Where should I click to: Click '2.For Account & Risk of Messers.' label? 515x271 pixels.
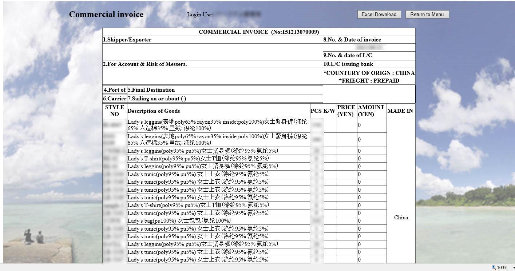tap(145, 64)
